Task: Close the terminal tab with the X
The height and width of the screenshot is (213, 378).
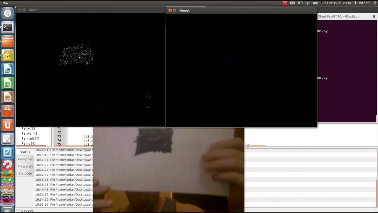Action: (x=374, y=17)
